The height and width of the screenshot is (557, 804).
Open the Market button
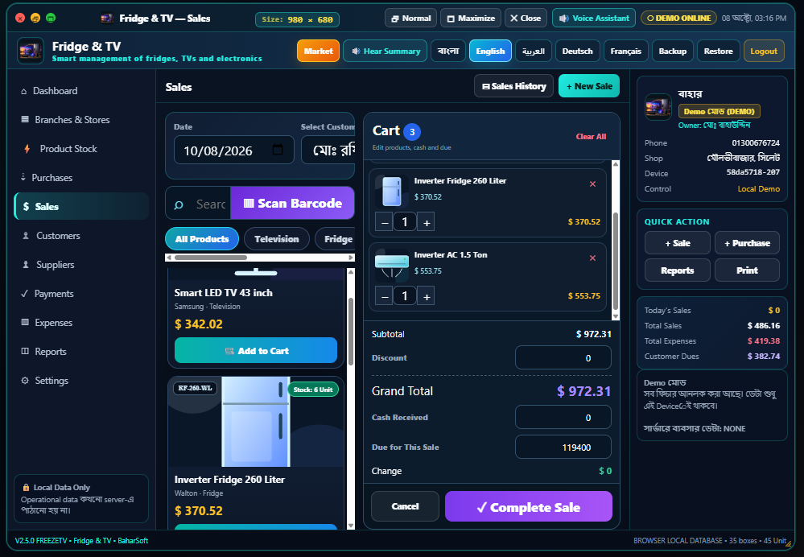coord(318,51)
